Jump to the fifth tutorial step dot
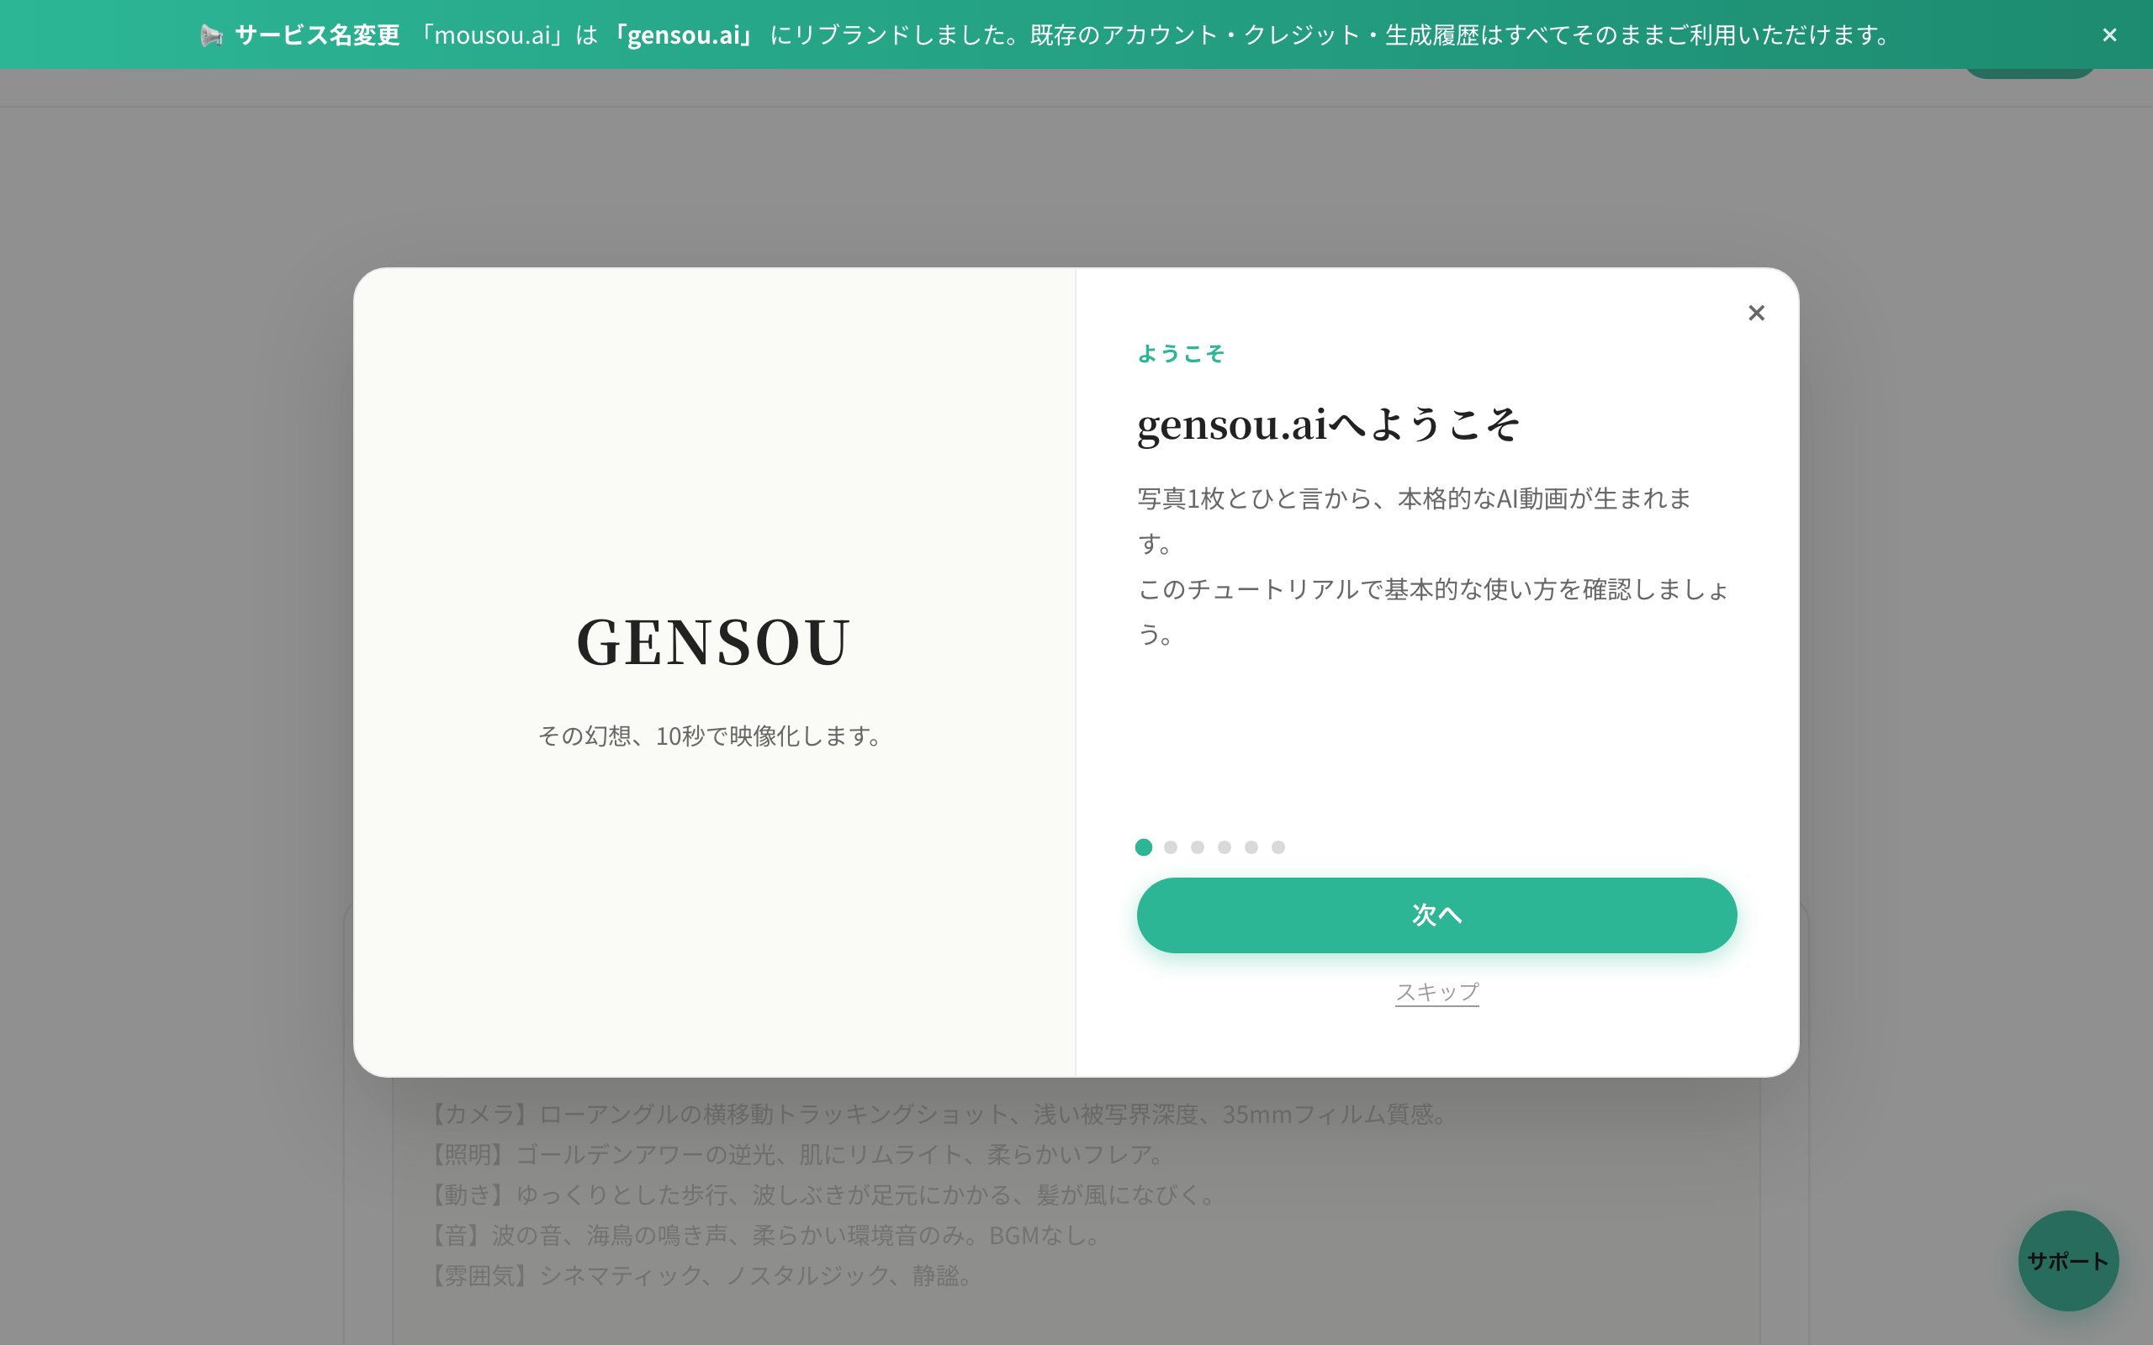 1251,847
